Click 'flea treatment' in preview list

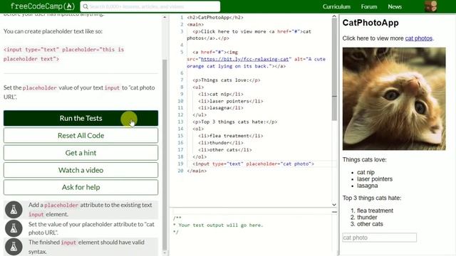coord(375,210)
